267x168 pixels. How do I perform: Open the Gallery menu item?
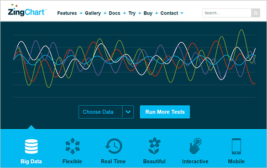tap(93, 13)
